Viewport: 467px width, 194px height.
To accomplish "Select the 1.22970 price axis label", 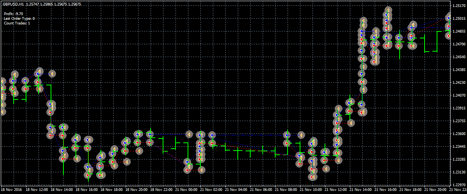I will [x=458, y=185].
